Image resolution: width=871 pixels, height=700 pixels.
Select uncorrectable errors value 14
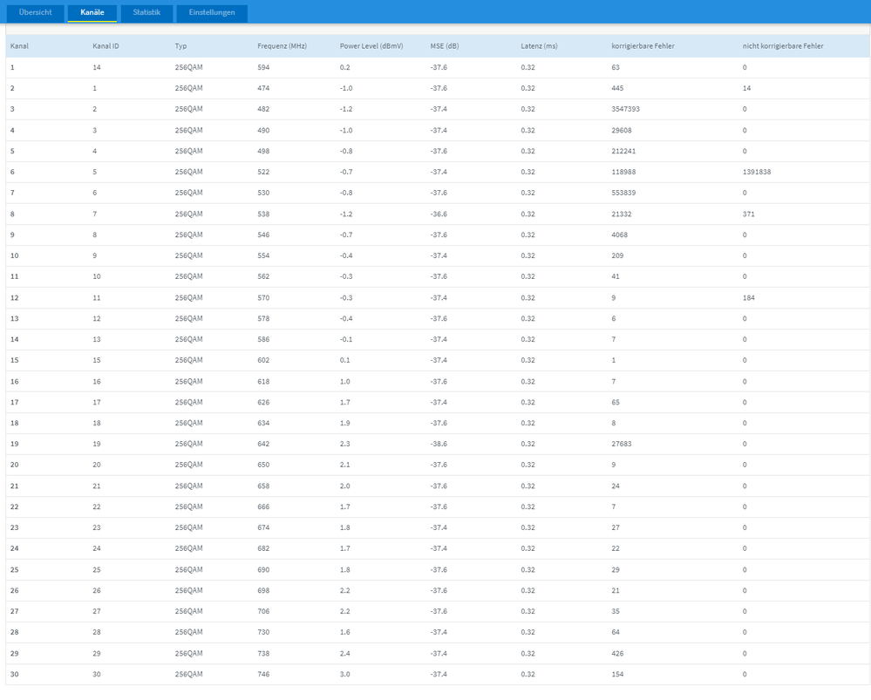(746, 88)
